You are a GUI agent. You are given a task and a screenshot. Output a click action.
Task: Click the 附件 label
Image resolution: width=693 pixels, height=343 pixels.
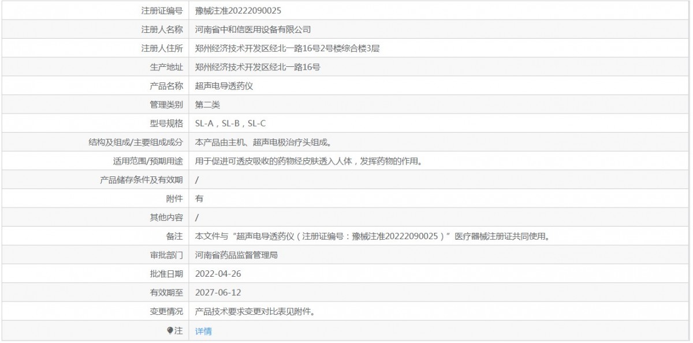click(x=174, y=198)
